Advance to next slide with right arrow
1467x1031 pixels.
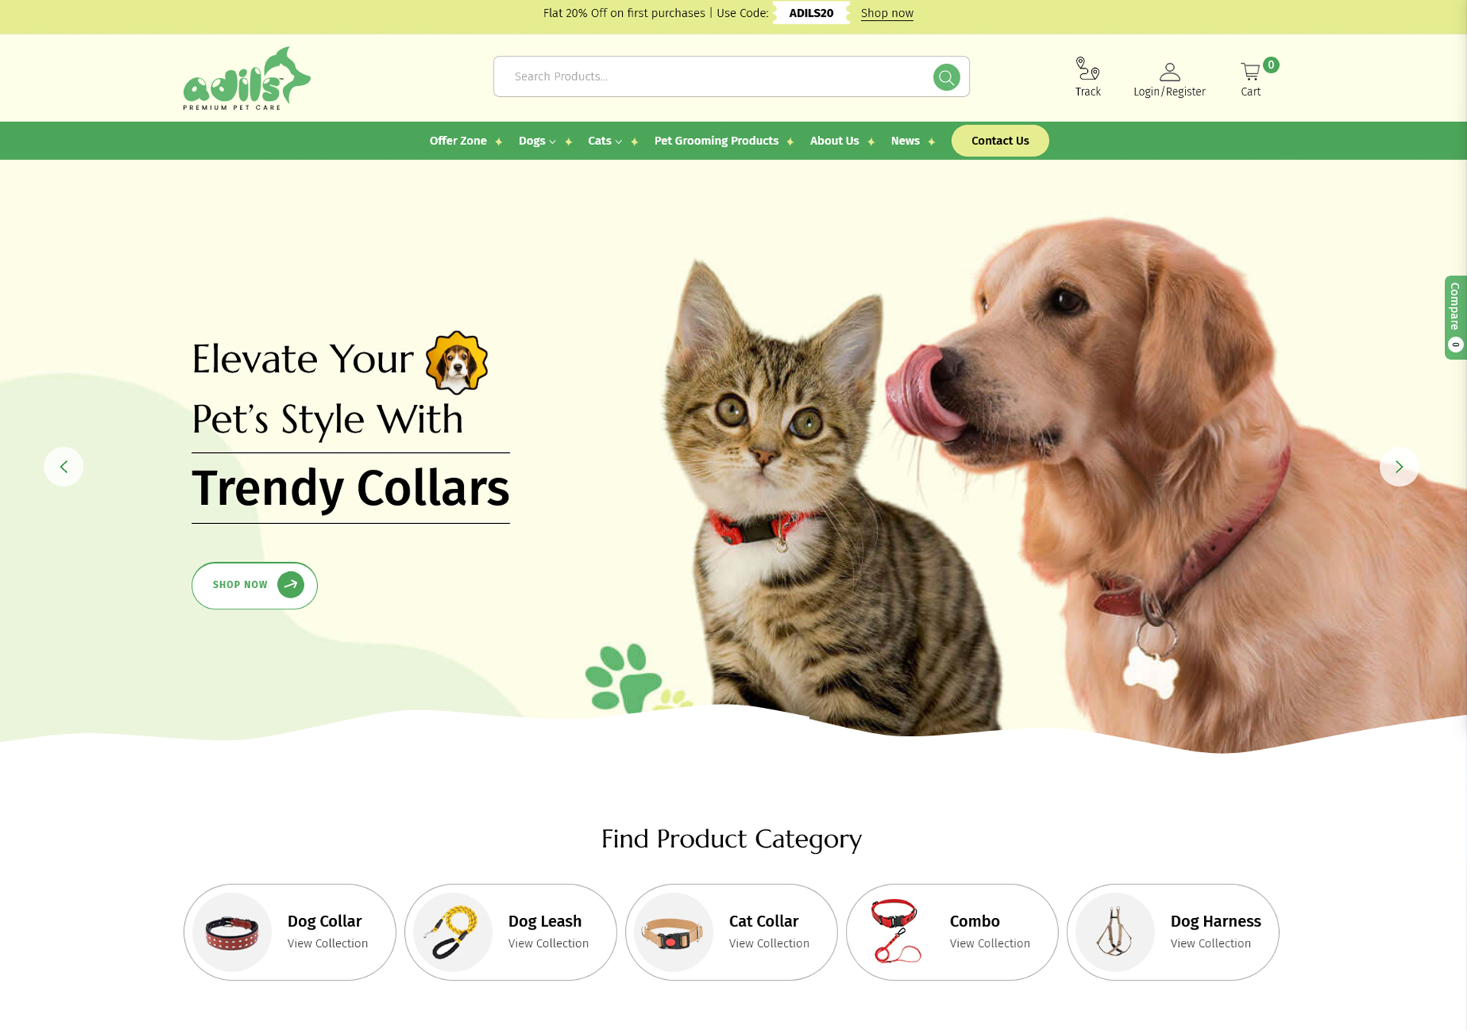[1398, 467]
